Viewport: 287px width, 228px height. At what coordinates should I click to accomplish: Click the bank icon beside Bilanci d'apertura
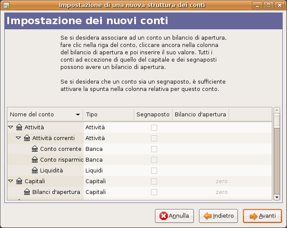pos(27,192)
